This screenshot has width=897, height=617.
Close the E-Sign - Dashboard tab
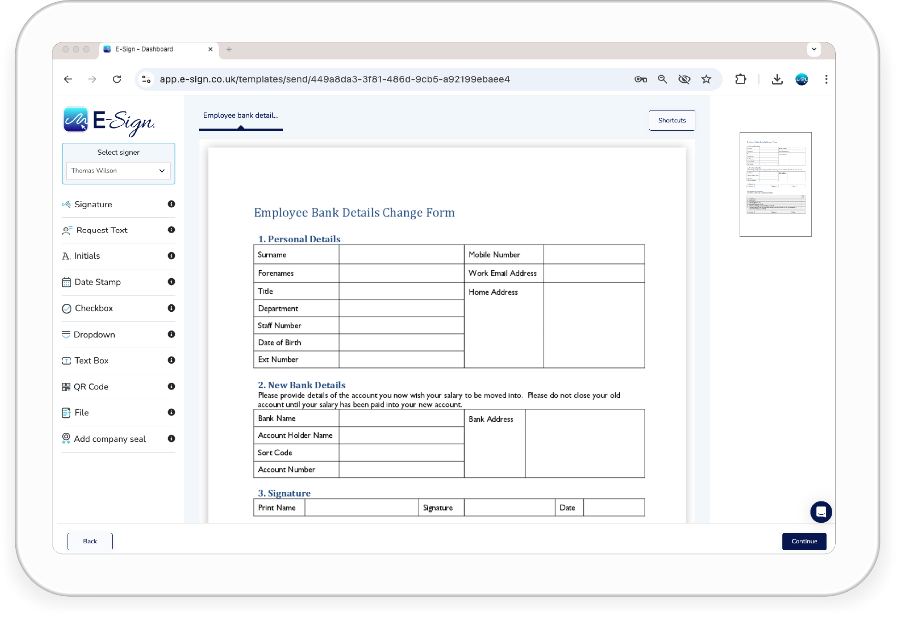coord(210,49)
